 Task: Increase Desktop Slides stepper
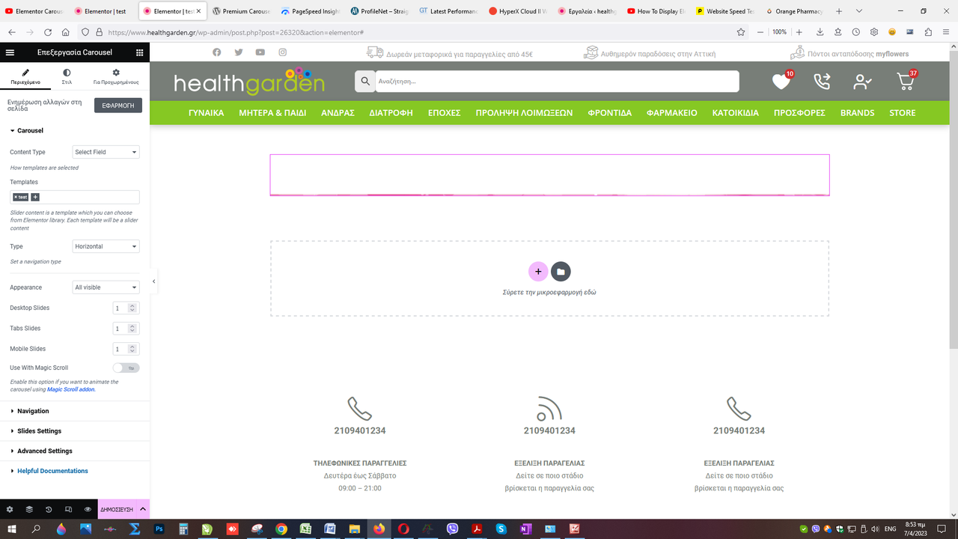click(x=132, y=305)
